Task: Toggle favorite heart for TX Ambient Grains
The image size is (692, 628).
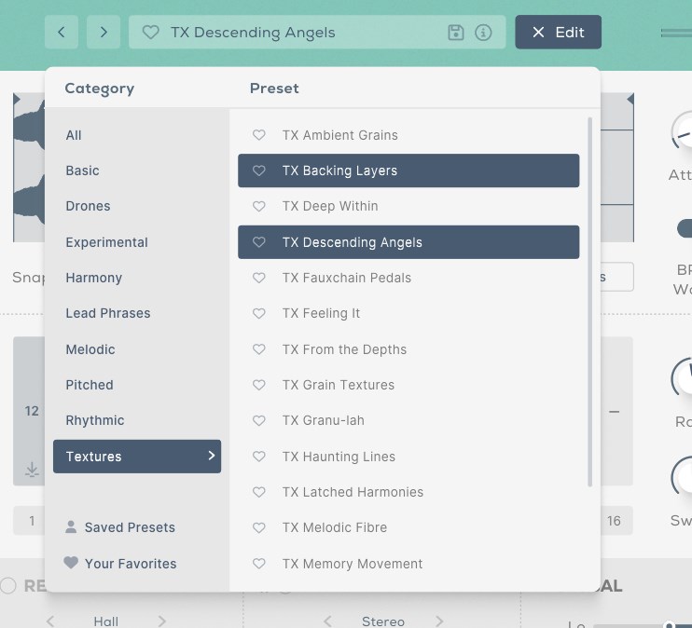Action: 259,135
